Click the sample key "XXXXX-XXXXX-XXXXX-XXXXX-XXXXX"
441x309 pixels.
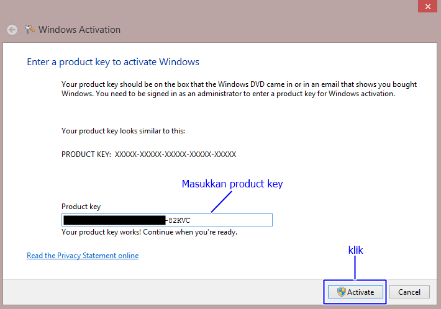point(176,154)
